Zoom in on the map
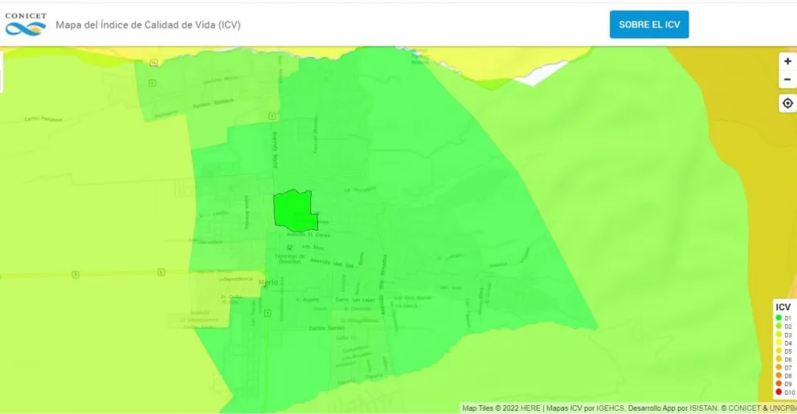 (x=787, y=61)
